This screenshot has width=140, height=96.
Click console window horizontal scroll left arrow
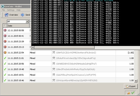pos(33,47)
